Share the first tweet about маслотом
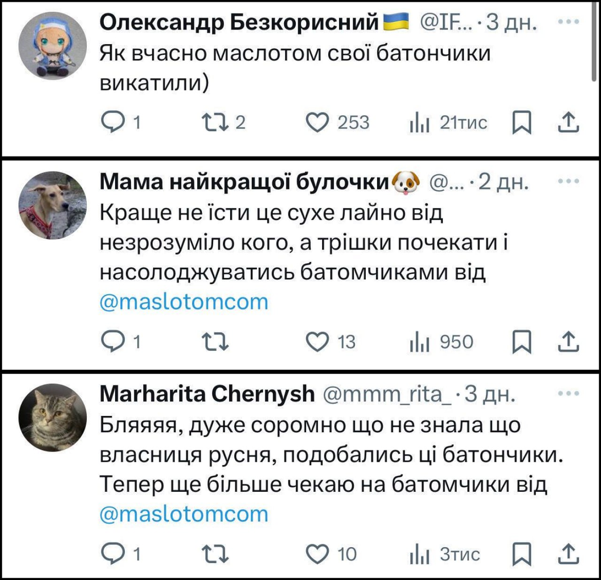601x580 pixels. tap(568, 122)
